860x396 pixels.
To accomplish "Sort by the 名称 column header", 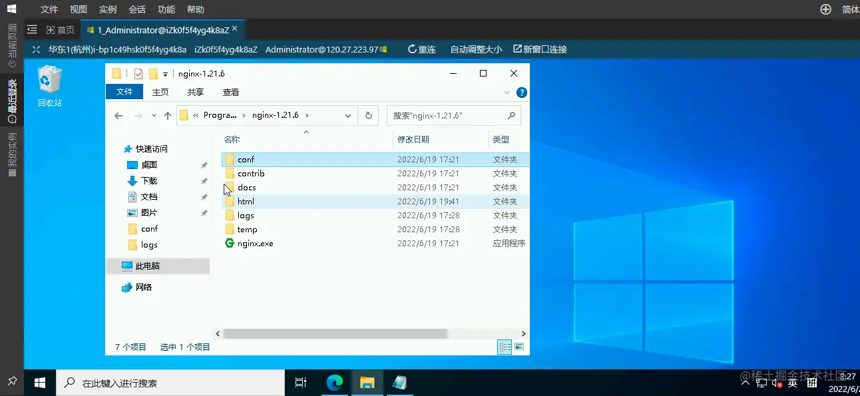I will tap(232, 139).
